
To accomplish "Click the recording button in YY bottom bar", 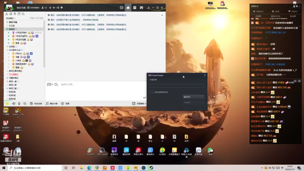I will click(x=65, y=103).
